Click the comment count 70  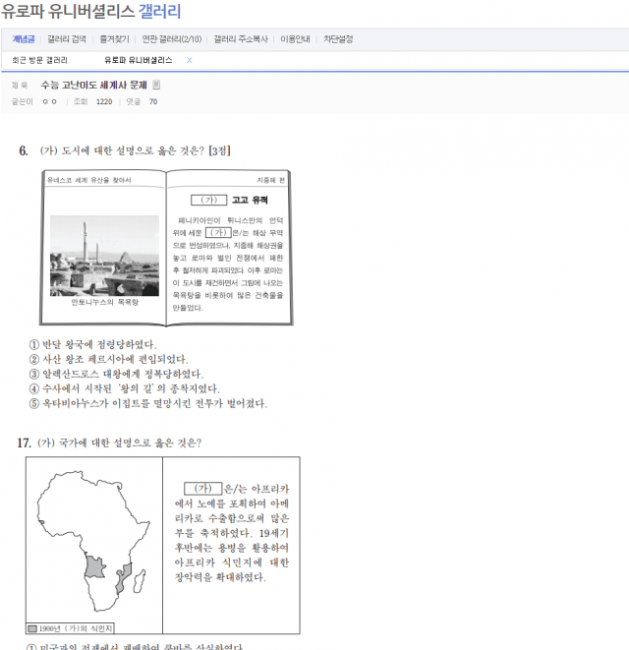tap(153, 102)
